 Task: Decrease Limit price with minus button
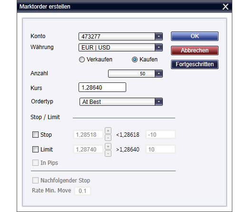tap(108, 153)
